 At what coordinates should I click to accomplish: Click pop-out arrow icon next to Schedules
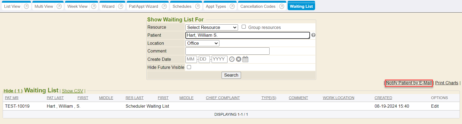198,6
